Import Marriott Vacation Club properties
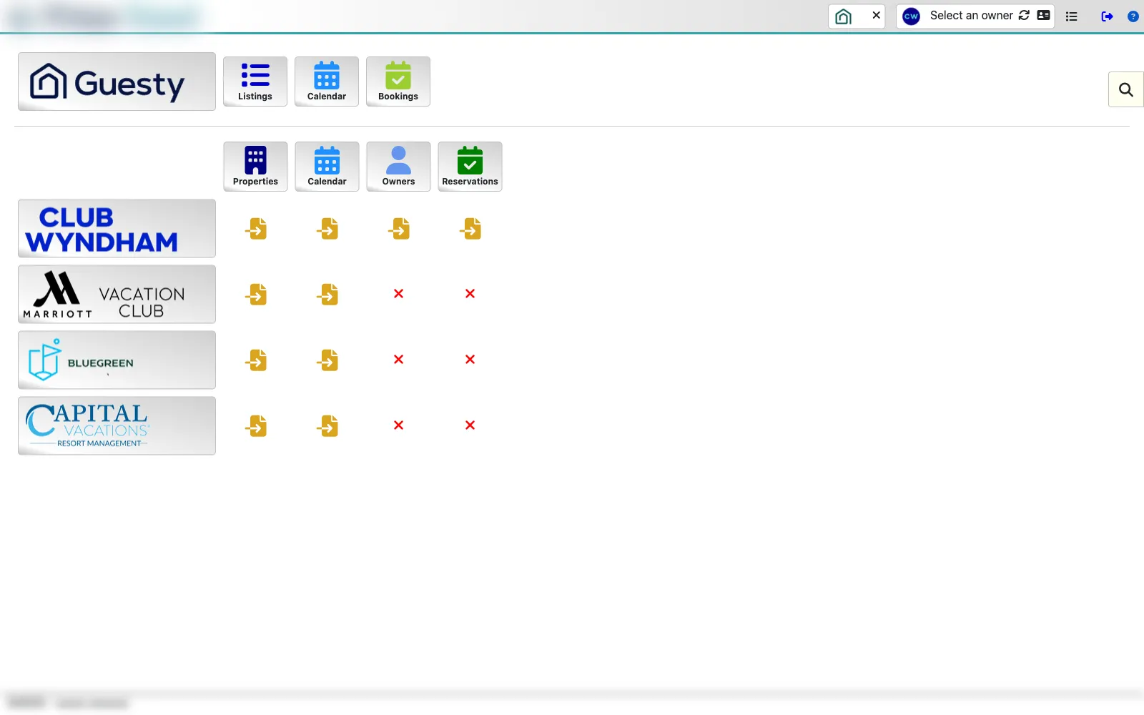This screenshot has width=1144, height=715. tap(256, 295)
